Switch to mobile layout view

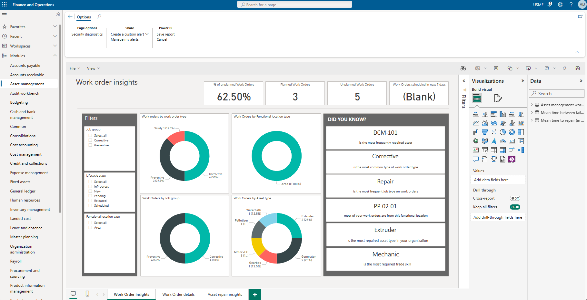(87, 294)
